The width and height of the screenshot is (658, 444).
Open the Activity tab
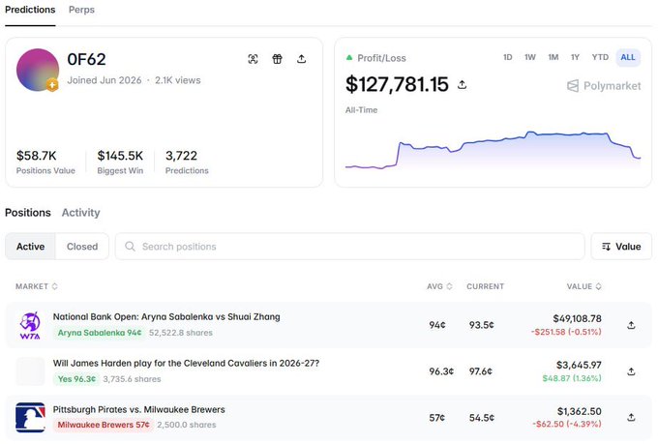click(81, 213)
